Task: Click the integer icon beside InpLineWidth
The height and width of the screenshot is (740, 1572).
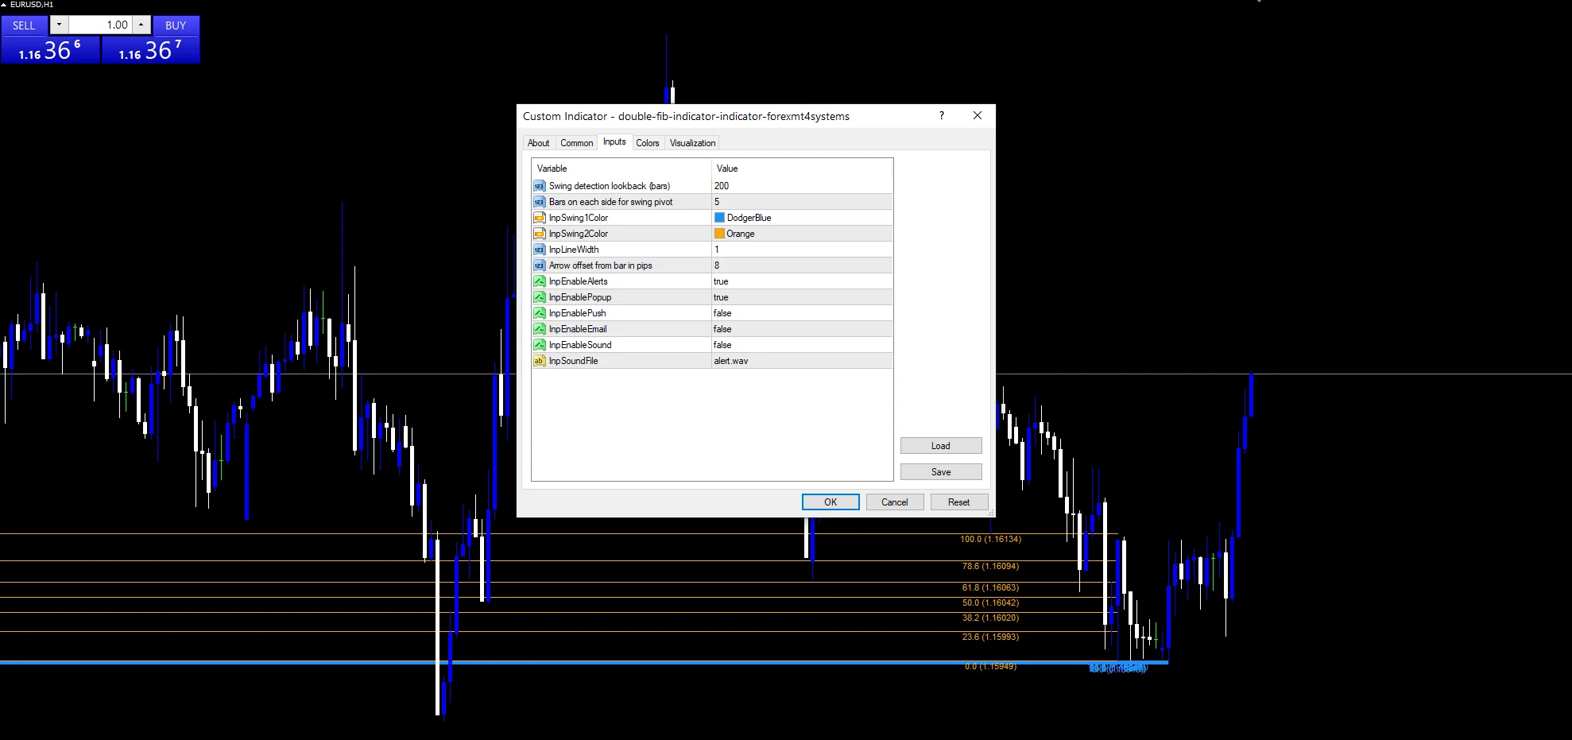Action: tap(539, 250)
